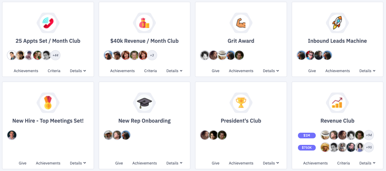Click the phone icon for 25 Appts Club
This screenshot has width=386, height=171.
coord(48,23)
